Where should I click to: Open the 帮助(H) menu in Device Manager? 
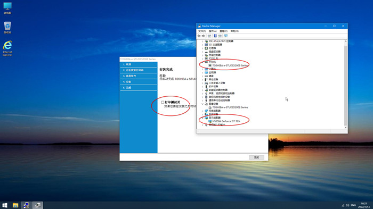tap(234, 31)
